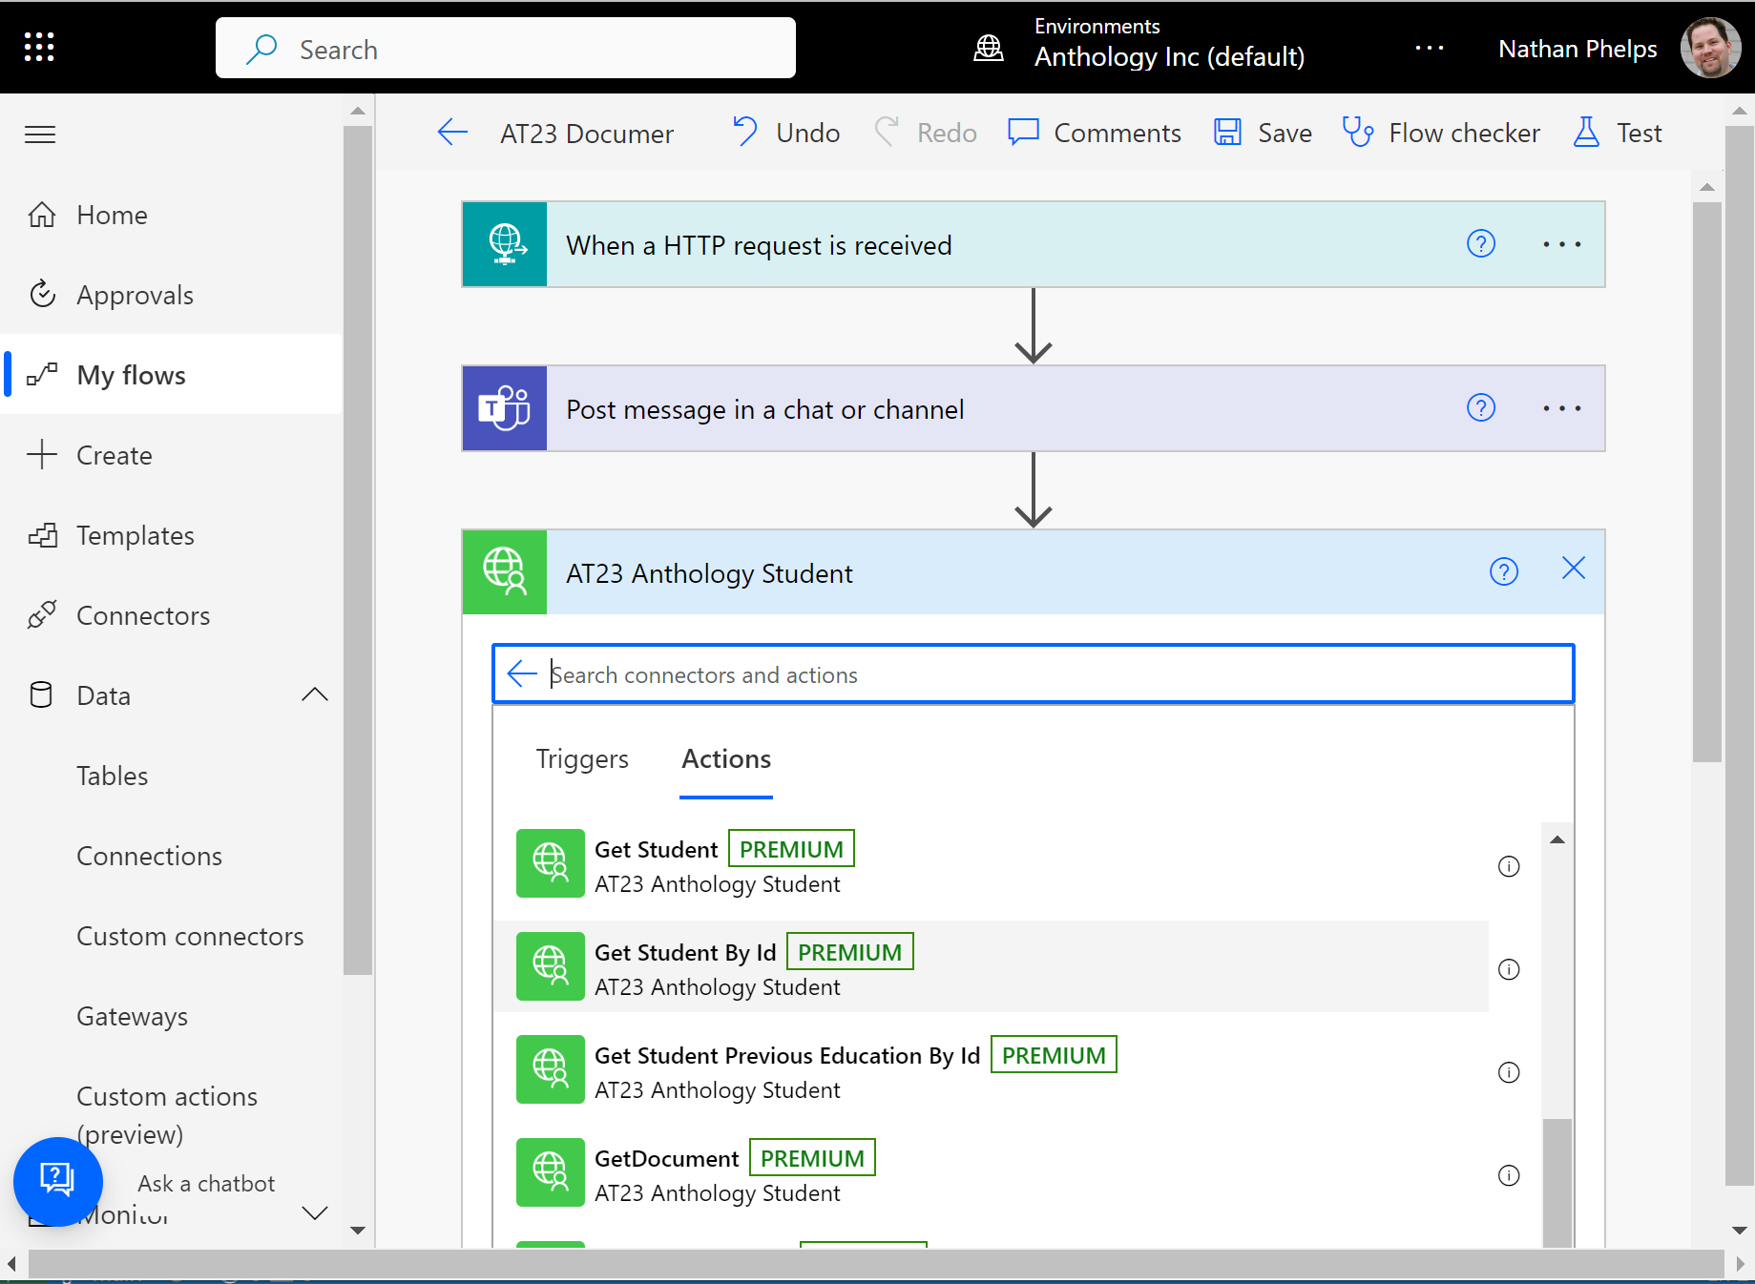Click the GetDocument action icon
1755x1284 pixels.
(551, 1172)
